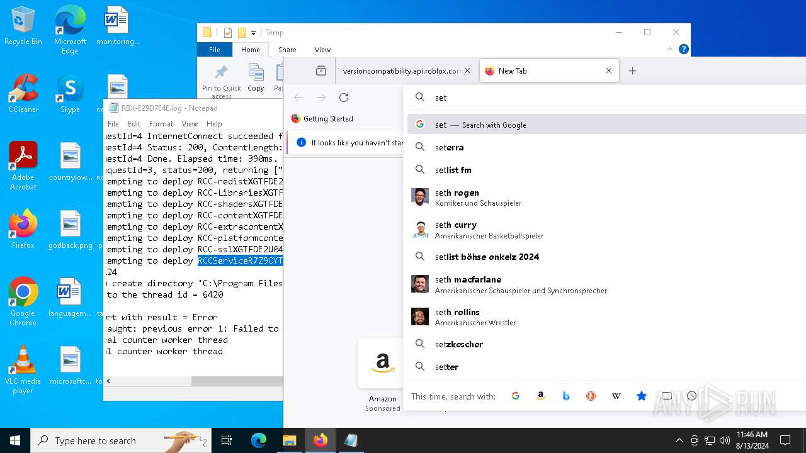Launch CCleaner desktop shortcut
The height and width of the screenshot is (453, 806).
pos(23,94)
